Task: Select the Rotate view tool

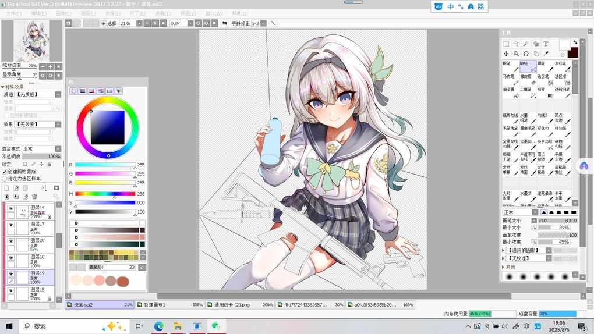Action: 526,54
